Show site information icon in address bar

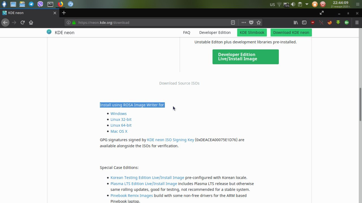click(68, 23)
